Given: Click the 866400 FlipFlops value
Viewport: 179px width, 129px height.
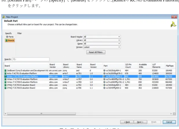Looking at the screenshot, I should pyautogui.click(x=169, y=82).
